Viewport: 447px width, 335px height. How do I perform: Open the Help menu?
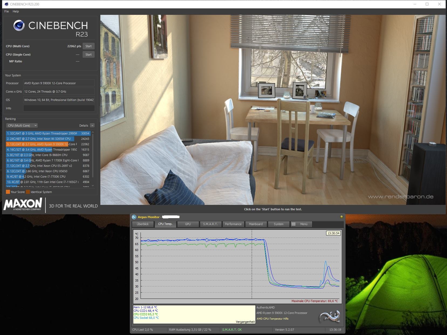(x=16, y=11)
